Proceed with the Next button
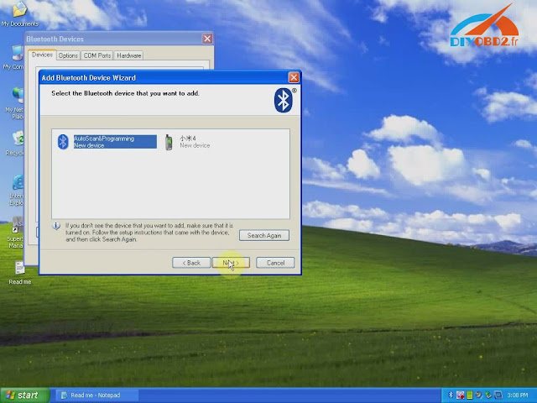Screen dimensions: 537x403 point(231,263)
